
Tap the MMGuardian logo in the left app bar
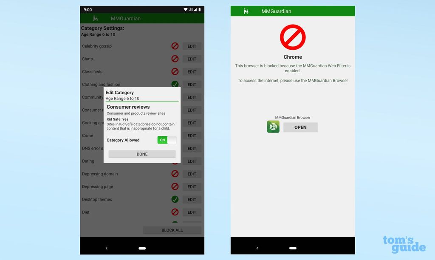pos(95,18)
